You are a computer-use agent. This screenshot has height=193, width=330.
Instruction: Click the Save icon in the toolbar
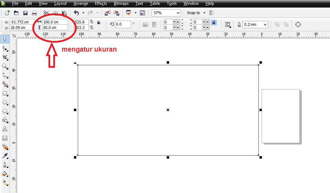coord(25,13)
